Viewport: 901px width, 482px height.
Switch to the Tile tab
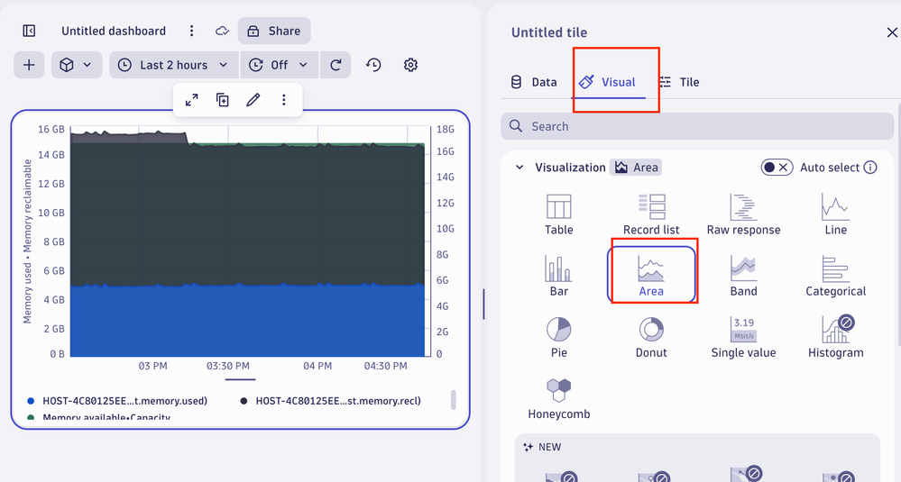679,82
